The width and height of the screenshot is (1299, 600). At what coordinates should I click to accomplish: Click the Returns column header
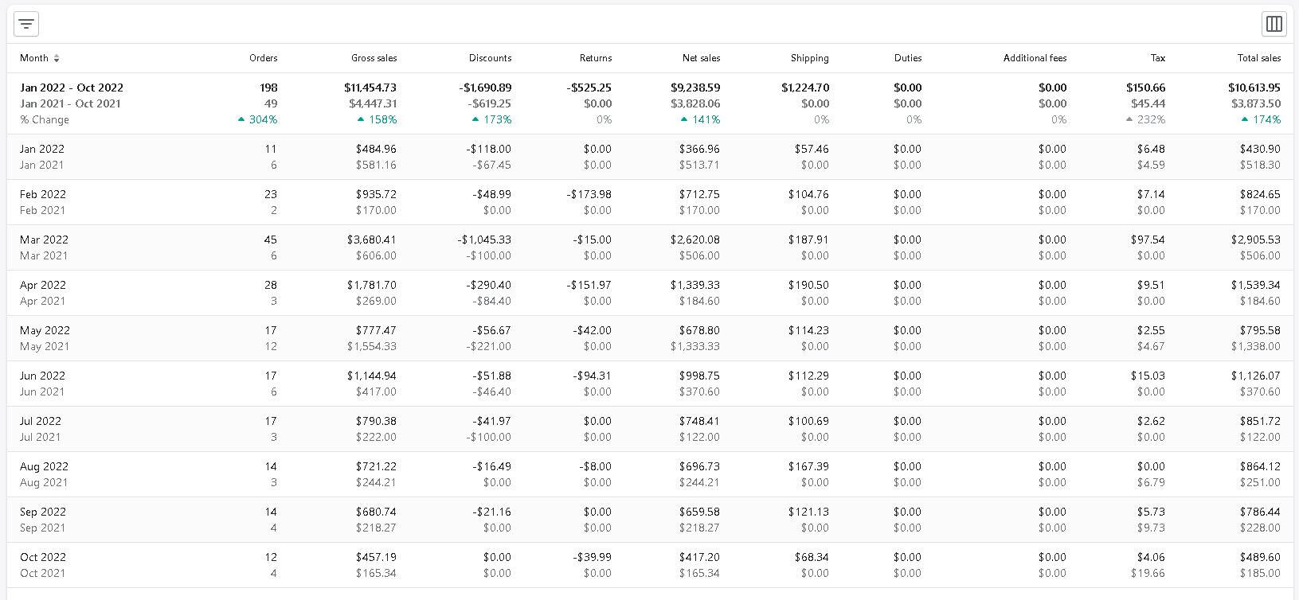click(x=596, y=58)
